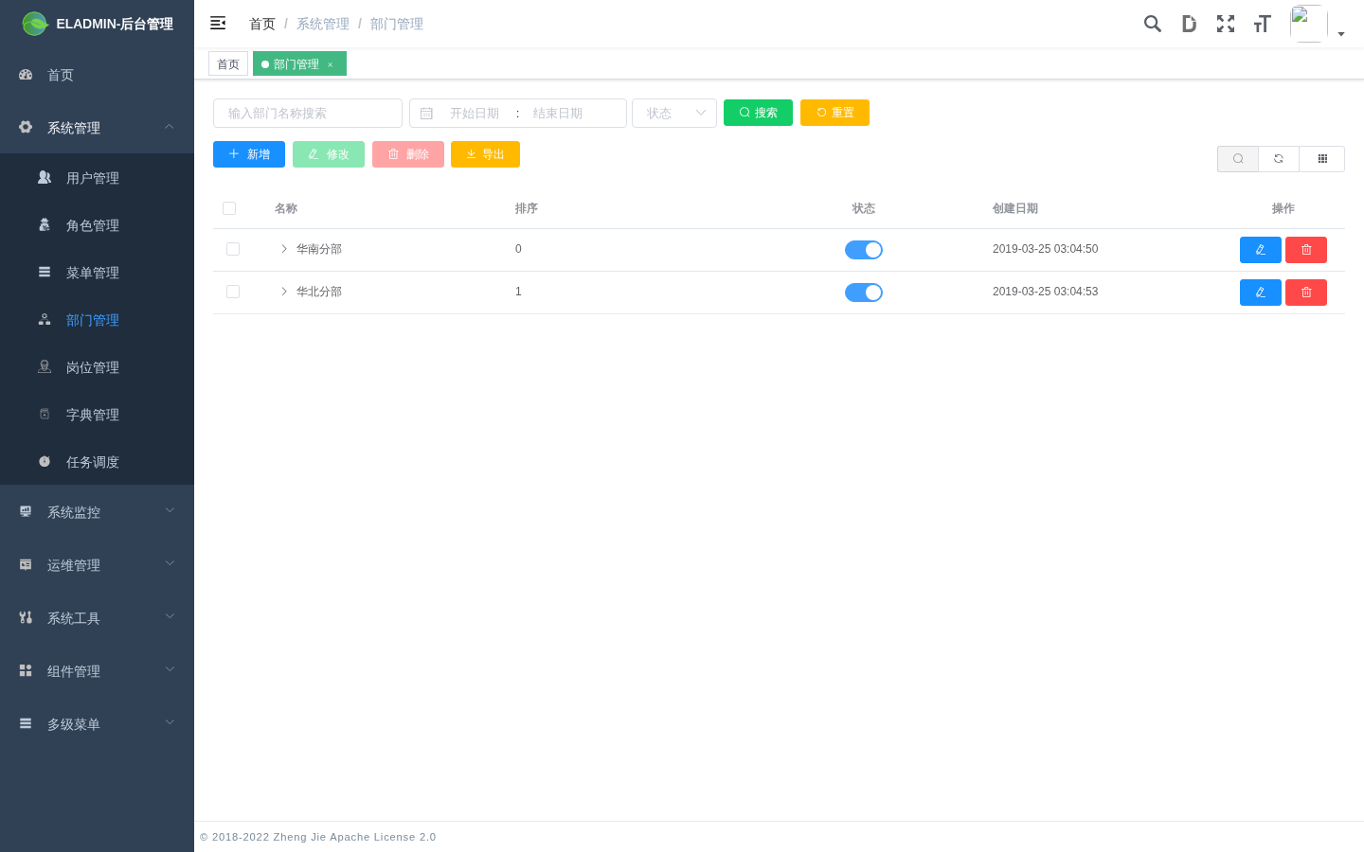Open 岗位管理 in the sidebar

[x=97, y=366]
